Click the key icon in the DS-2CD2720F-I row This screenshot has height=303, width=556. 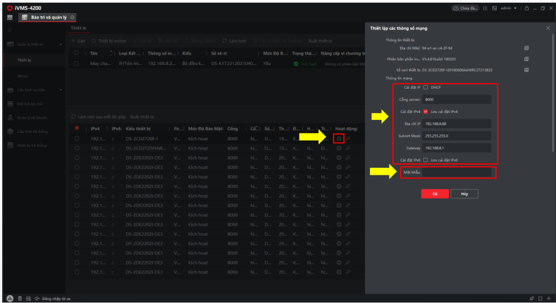tap(348, 138)
